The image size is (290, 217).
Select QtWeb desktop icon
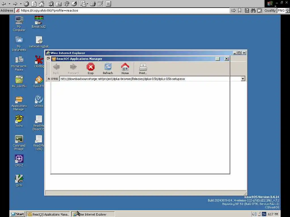pos(39,101)
